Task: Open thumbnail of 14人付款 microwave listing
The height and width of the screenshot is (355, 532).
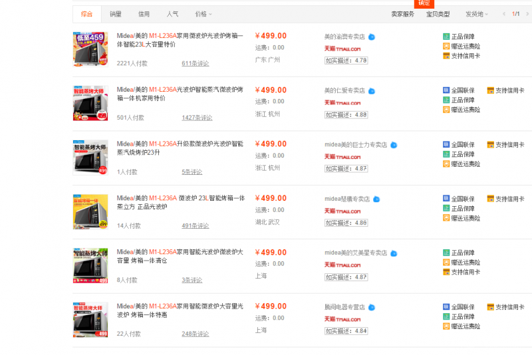Action: [x=90, y=211]
